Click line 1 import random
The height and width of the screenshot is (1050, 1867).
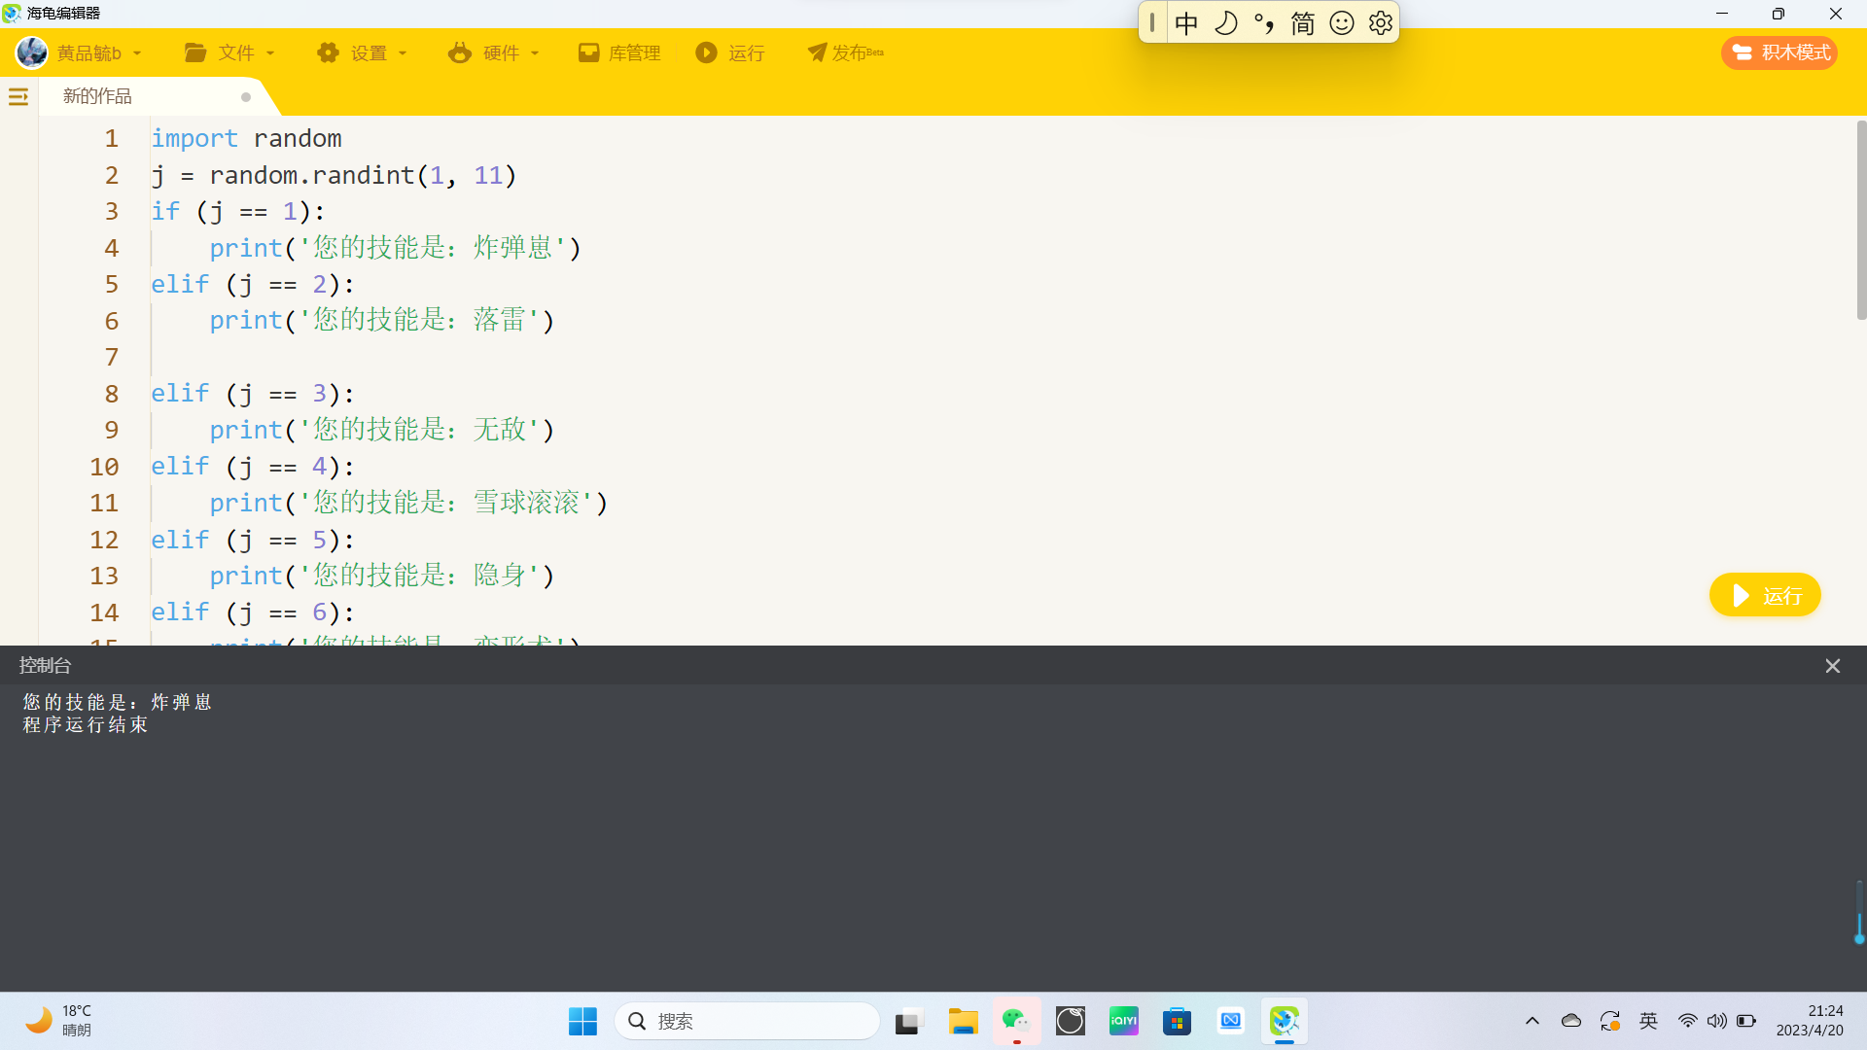tap(246, 138)
